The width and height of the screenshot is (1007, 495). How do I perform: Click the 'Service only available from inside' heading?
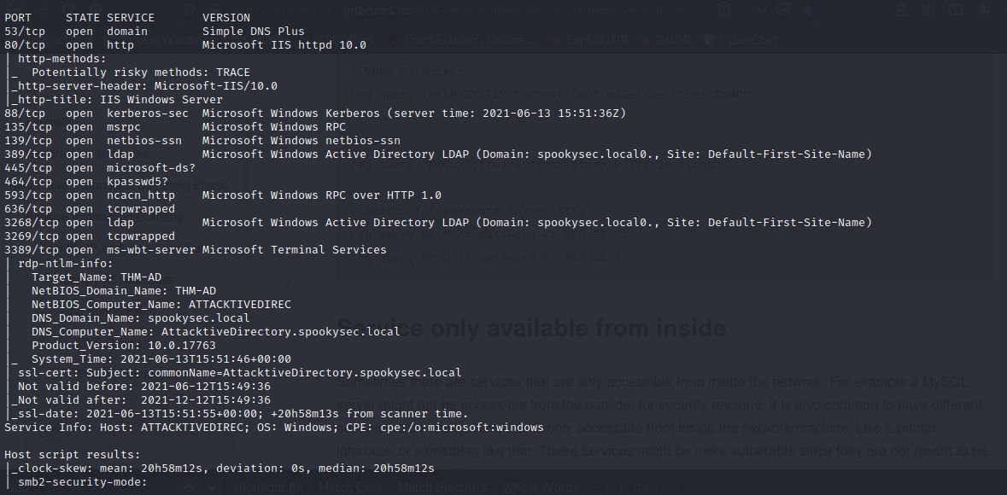click(x=531, y=328)
